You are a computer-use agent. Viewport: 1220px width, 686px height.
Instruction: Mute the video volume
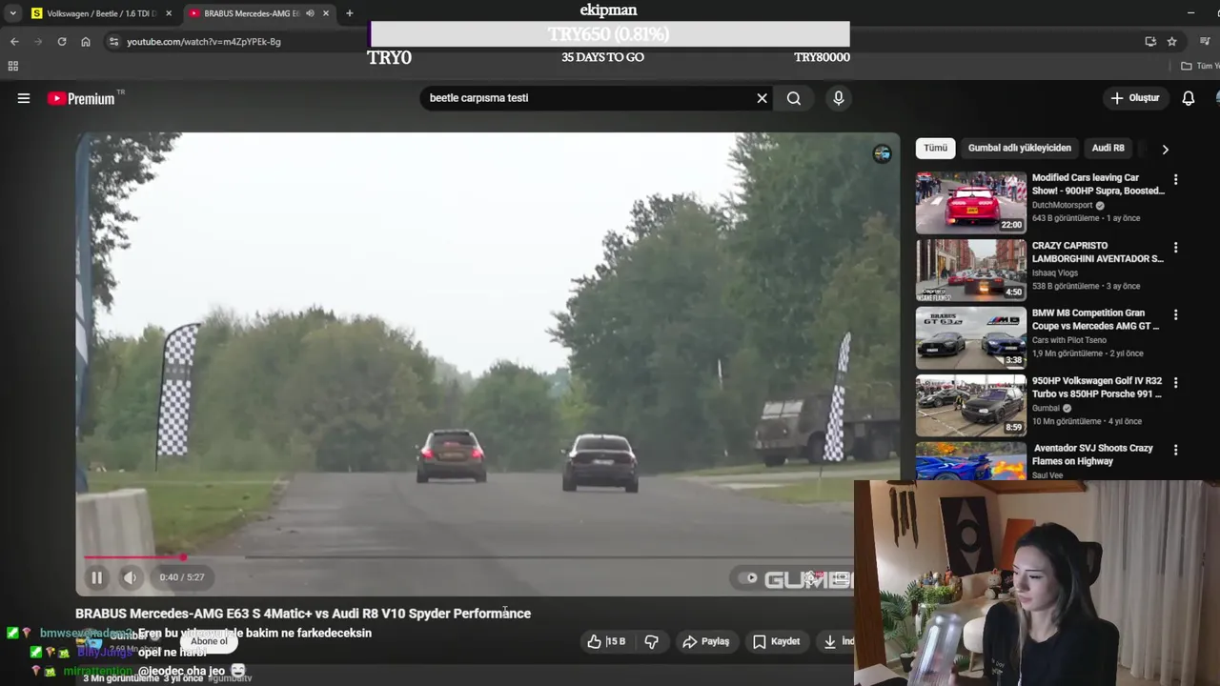tap(131, 577)
